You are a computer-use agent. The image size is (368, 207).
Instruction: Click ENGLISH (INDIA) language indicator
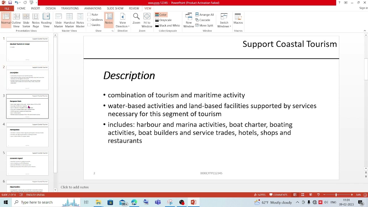click(x=35, y=195)
